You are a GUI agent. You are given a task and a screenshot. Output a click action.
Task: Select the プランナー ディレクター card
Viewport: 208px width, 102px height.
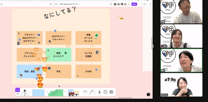(30, 55)
